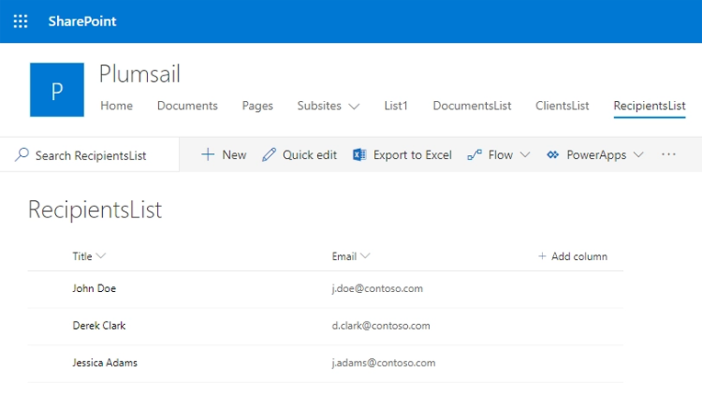Click the search magnifier icon

23,155
